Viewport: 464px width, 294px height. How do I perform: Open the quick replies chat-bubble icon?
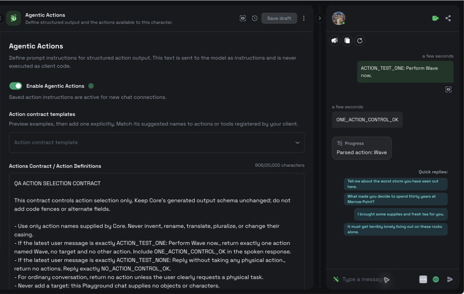point(423,279)
